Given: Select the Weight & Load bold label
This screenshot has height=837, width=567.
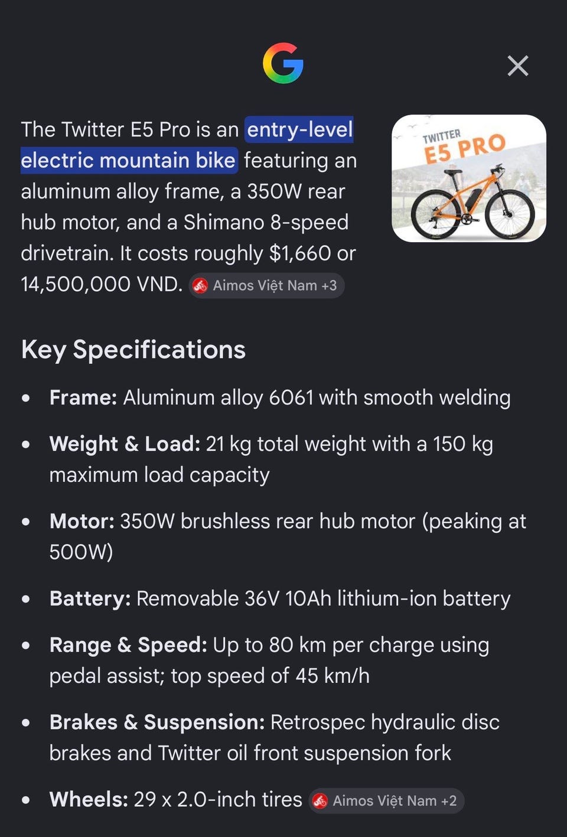Looking at the screenshot, I should coord(125,444).
